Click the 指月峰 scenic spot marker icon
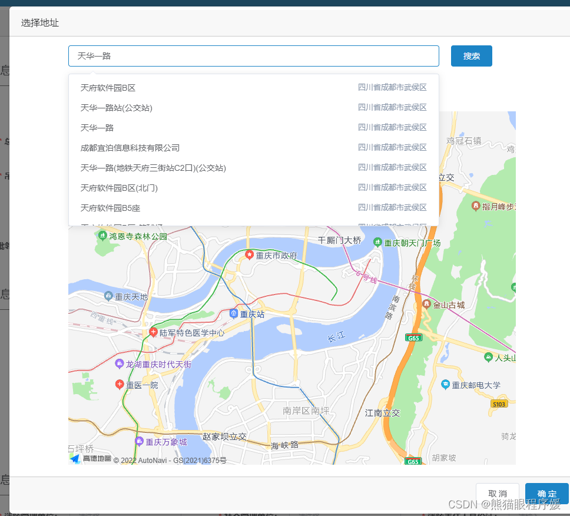 [476, 206]
